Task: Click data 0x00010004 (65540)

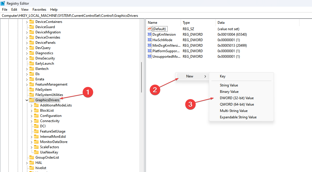Action: pyautogui.click(x=232, y=34)
